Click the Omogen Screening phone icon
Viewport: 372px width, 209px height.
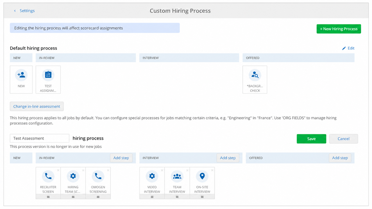click(x=98, y=176)
